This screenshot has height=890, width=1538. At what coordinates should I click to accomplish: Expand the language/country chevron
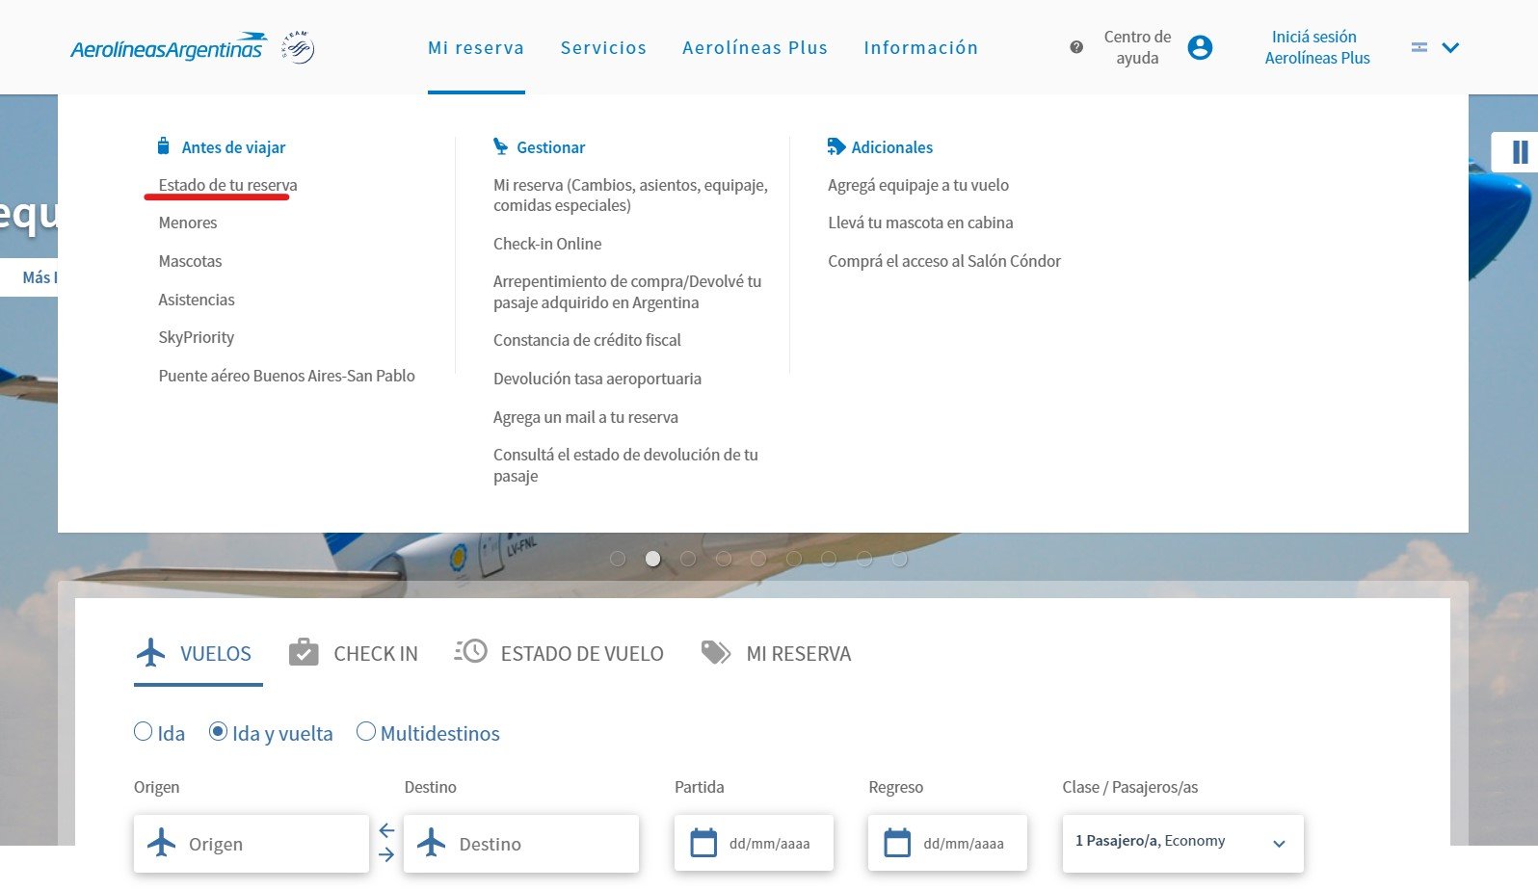click(1450, 47)
